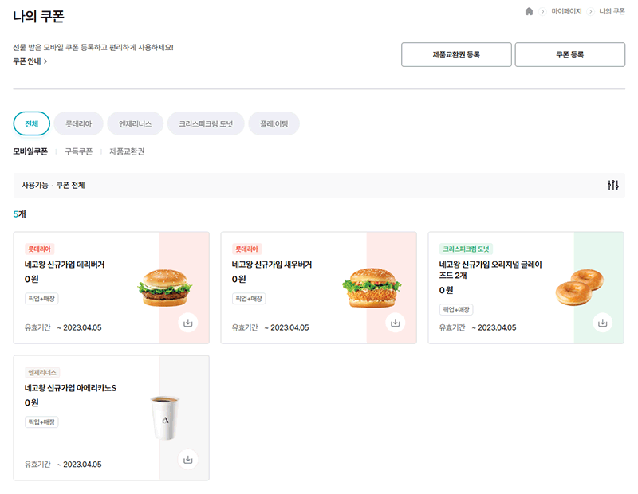This screenshot has height=494, width=638.
Task: Click 롯데리아 tag on 새우버거 card
Action: coord(247,249)
